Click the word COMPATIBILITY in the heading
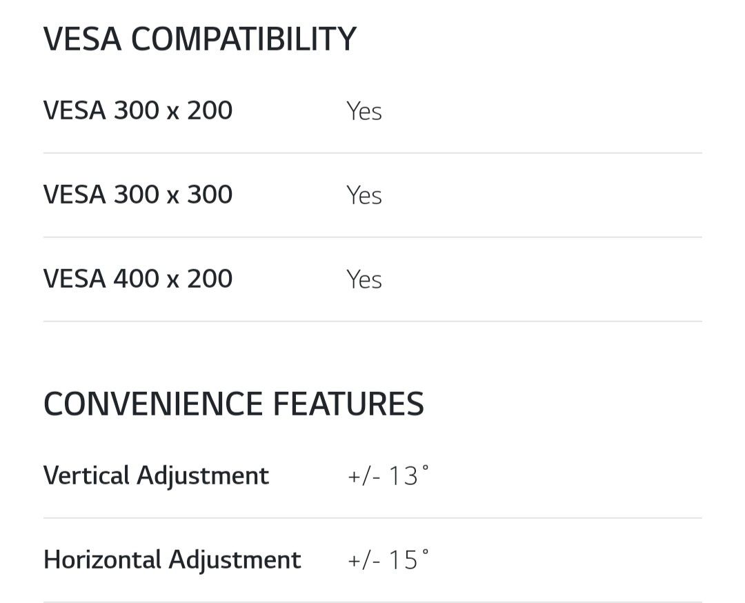 tap(244, 39)
